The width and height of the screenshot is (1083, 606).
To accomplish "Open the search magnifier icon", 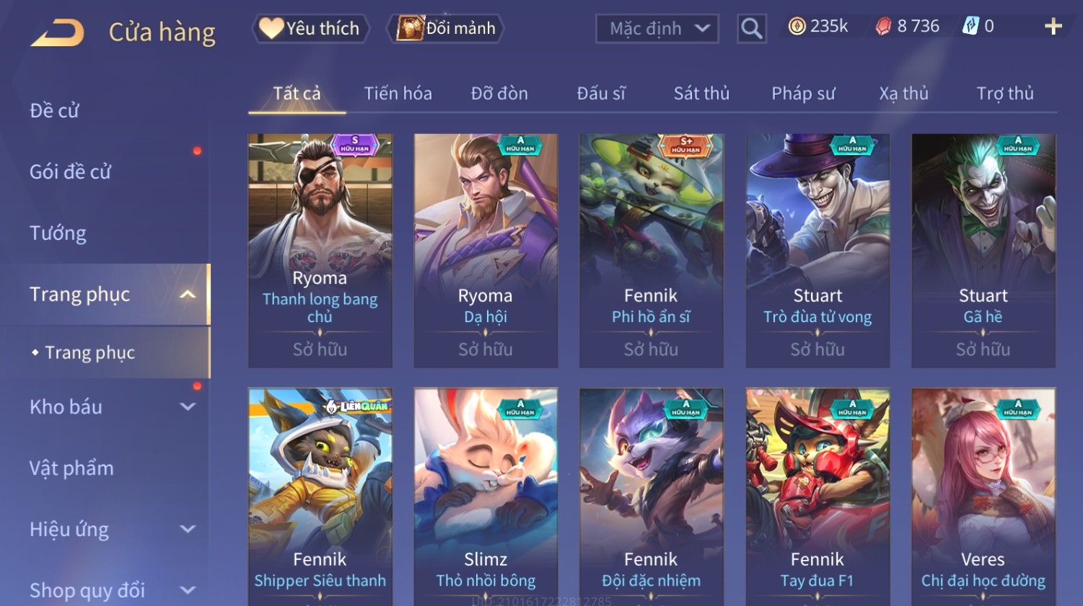I will point(751,29).
